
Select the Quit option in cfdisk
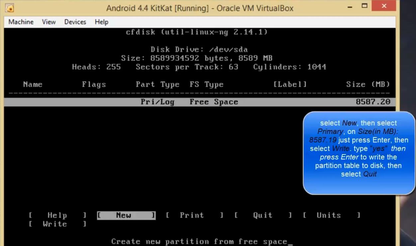[x=263, y=215]
